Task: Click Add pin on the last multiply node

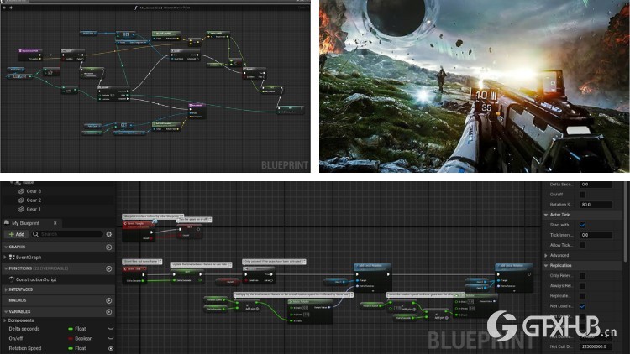Action: tap(442, 317)
